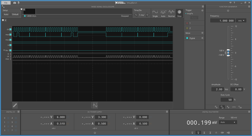The image size is (252, 136).
Task: Select the arbitrary waveform
Action: point(240,107)
